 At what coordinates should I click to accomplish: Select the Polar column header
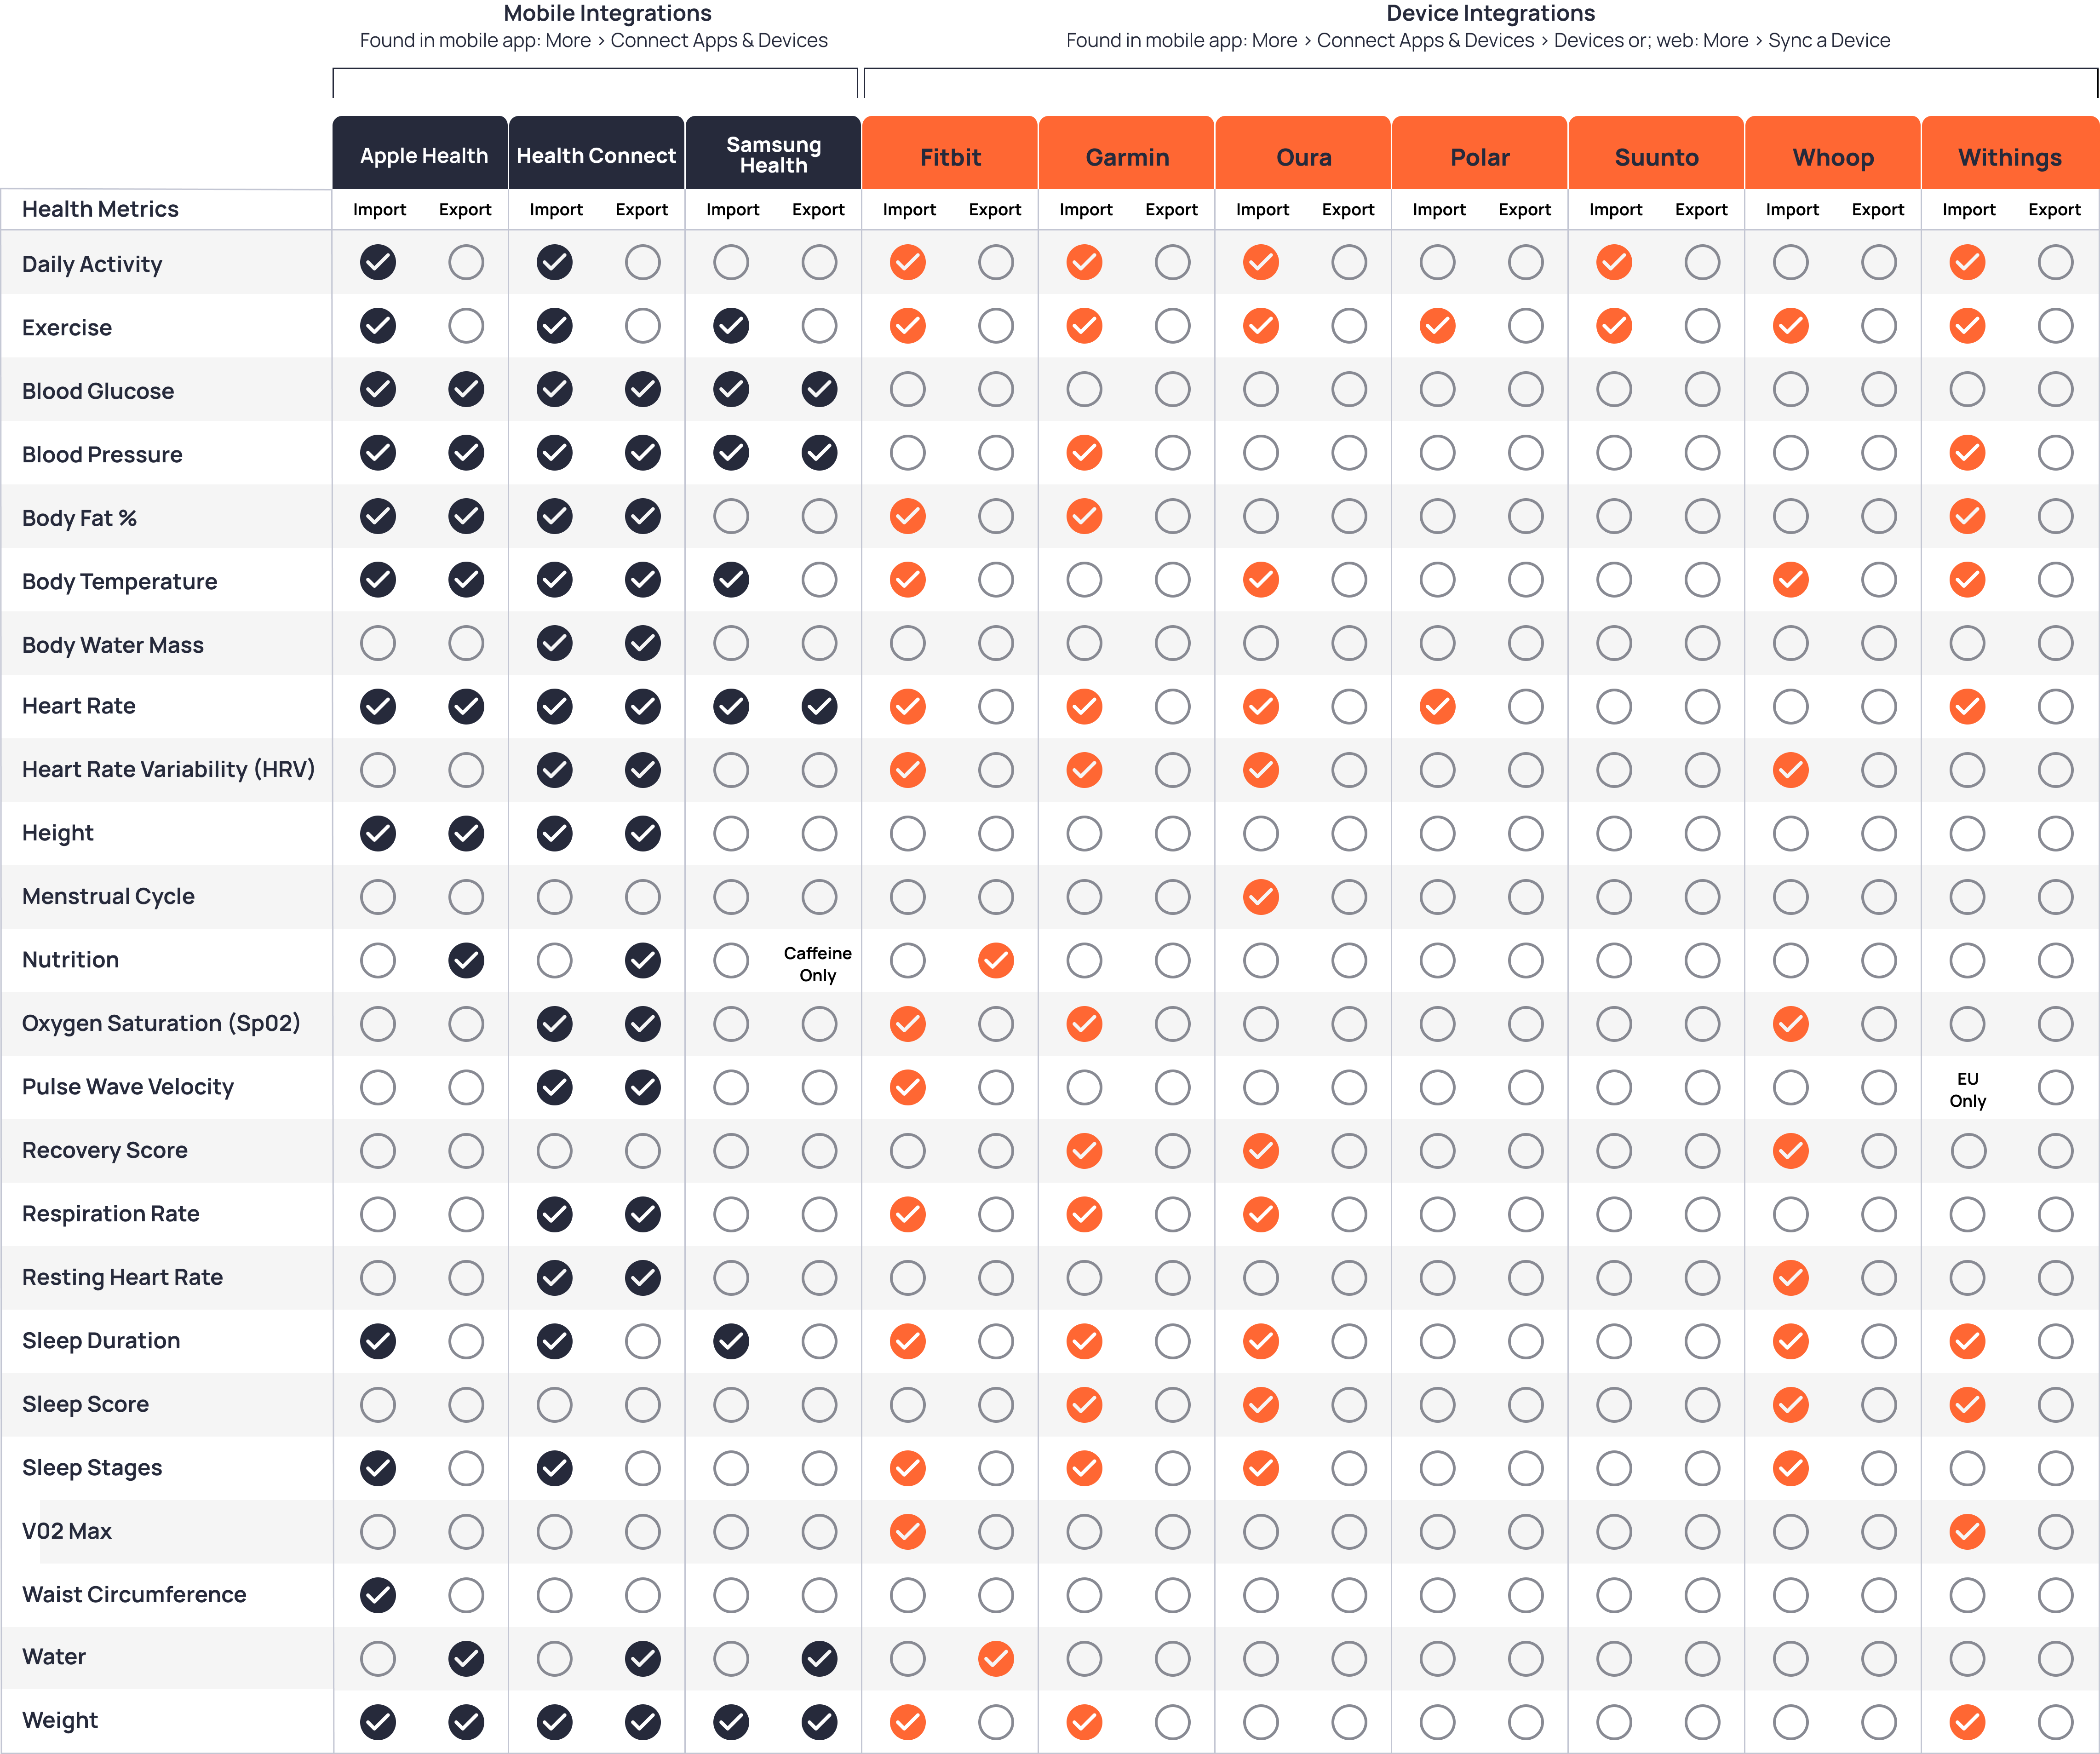coord(1480,153)
